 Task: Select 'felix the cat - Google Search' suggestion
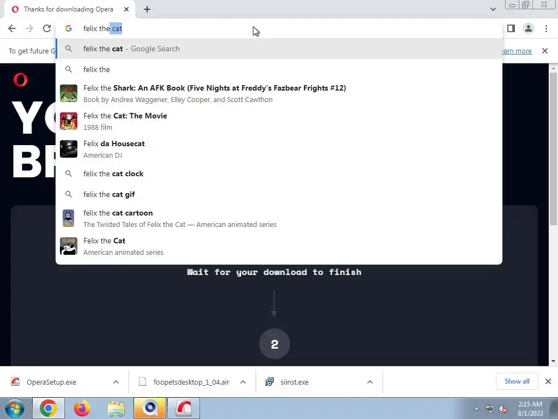(279, 49)
